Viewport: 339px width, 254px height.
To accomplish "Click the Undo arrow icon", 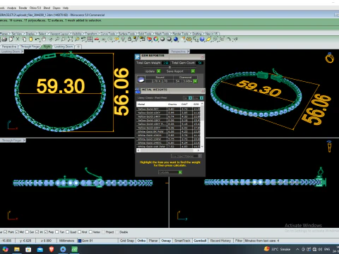I will click(x=37, y=40).
